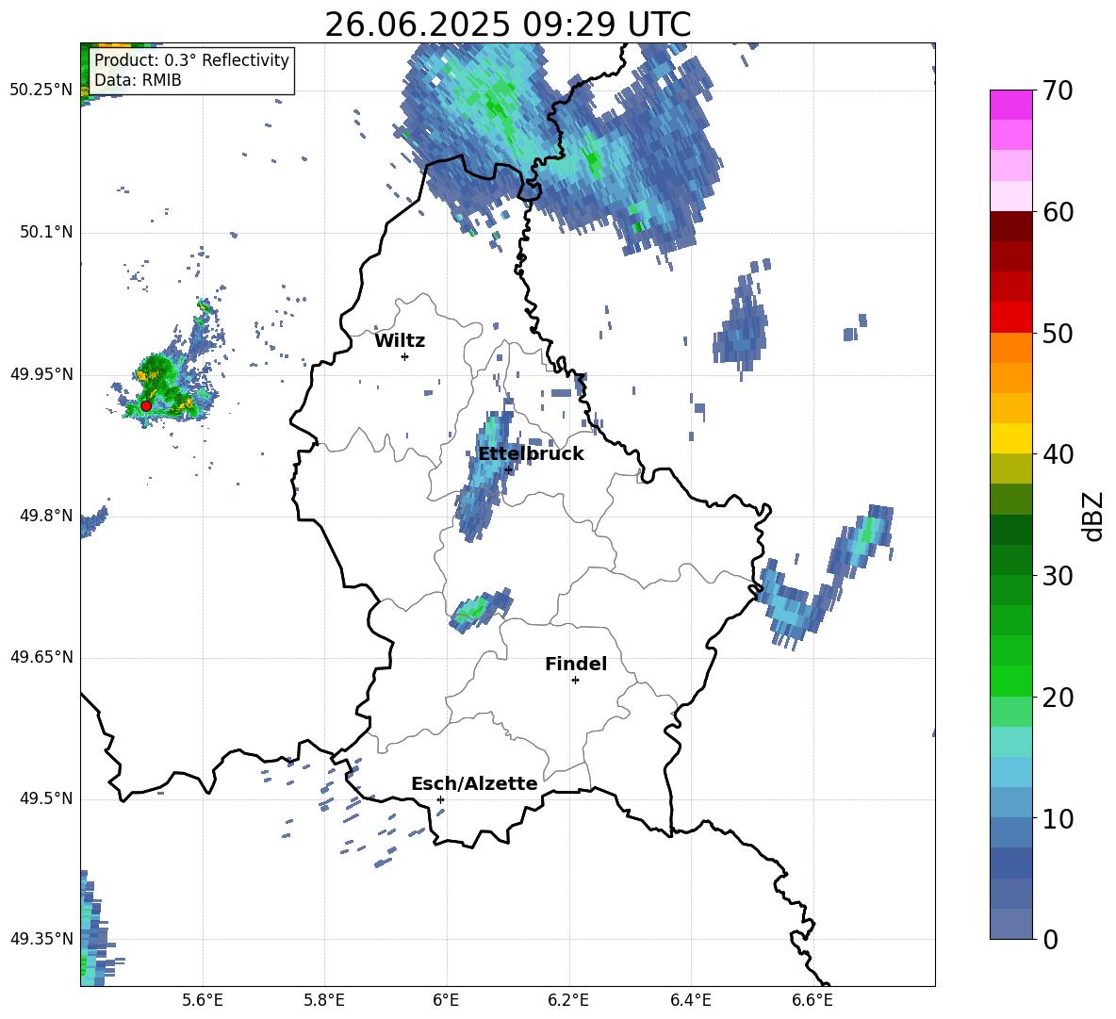Image resolution: width=1116 pixels, height=1019 pixels.
Task: Click the Findel city label
Action: tap(576, 664)
